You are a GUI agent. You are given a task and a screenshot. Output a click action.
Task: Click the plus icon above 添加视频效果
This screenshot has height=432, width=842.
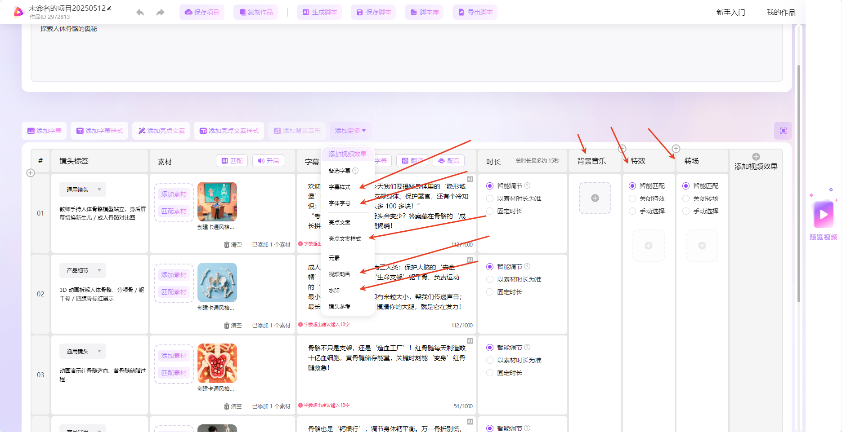[x=756, y=157]
